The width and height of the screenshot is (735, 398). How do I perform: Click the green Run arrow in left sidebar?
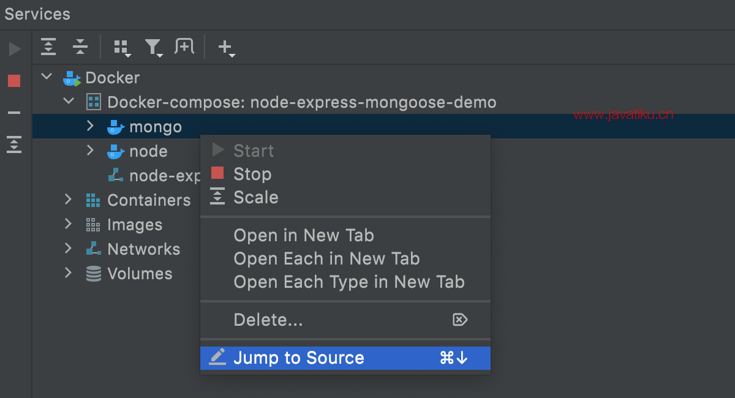(x=15, y=49)
